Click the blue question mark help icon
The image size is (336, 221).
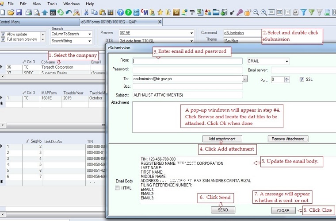120,12
